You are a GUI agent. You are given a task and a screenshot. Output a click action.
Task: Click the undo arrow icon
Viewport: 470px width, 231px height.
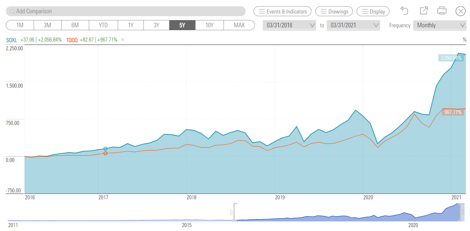[x=404, y=11]
